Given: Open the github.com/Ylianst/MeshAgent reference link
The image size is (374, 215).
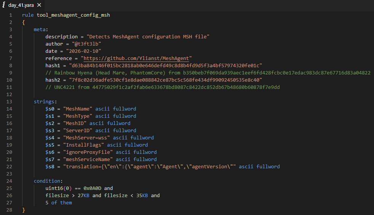Looking at the screenshot, I should click(x=136, y=58).
